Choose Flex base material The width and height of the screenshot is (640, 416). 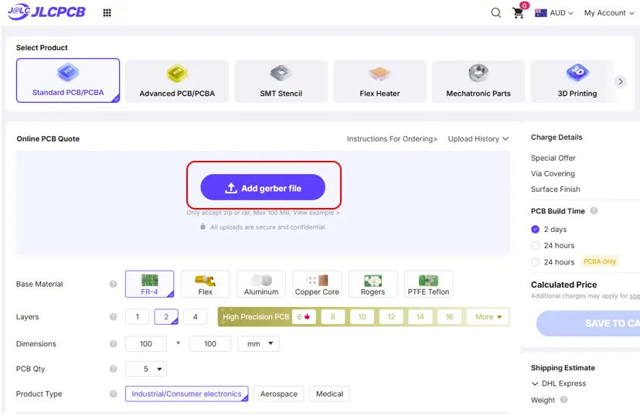click(206, 284)
